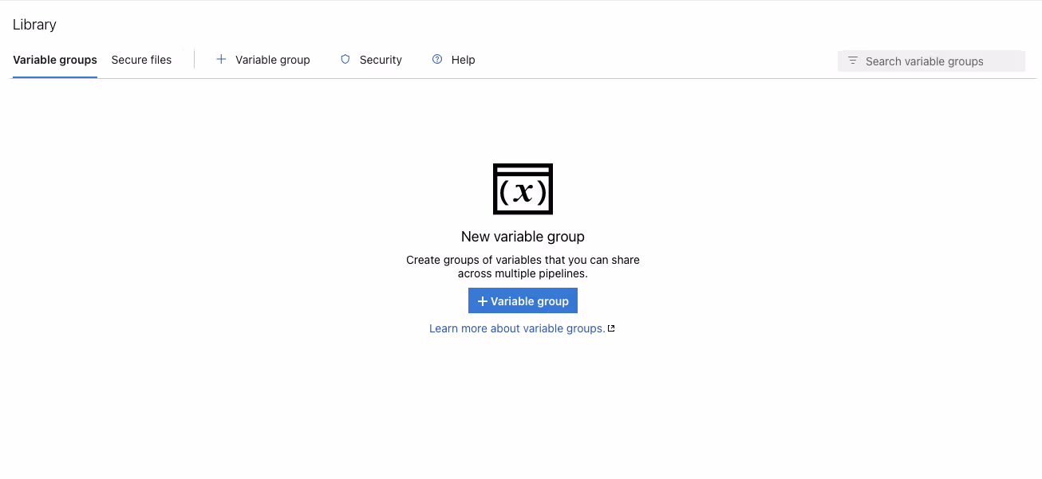Select the filter icon inside the search box
This screenshot has width=1042, height=479.
[x=852, y=60]
